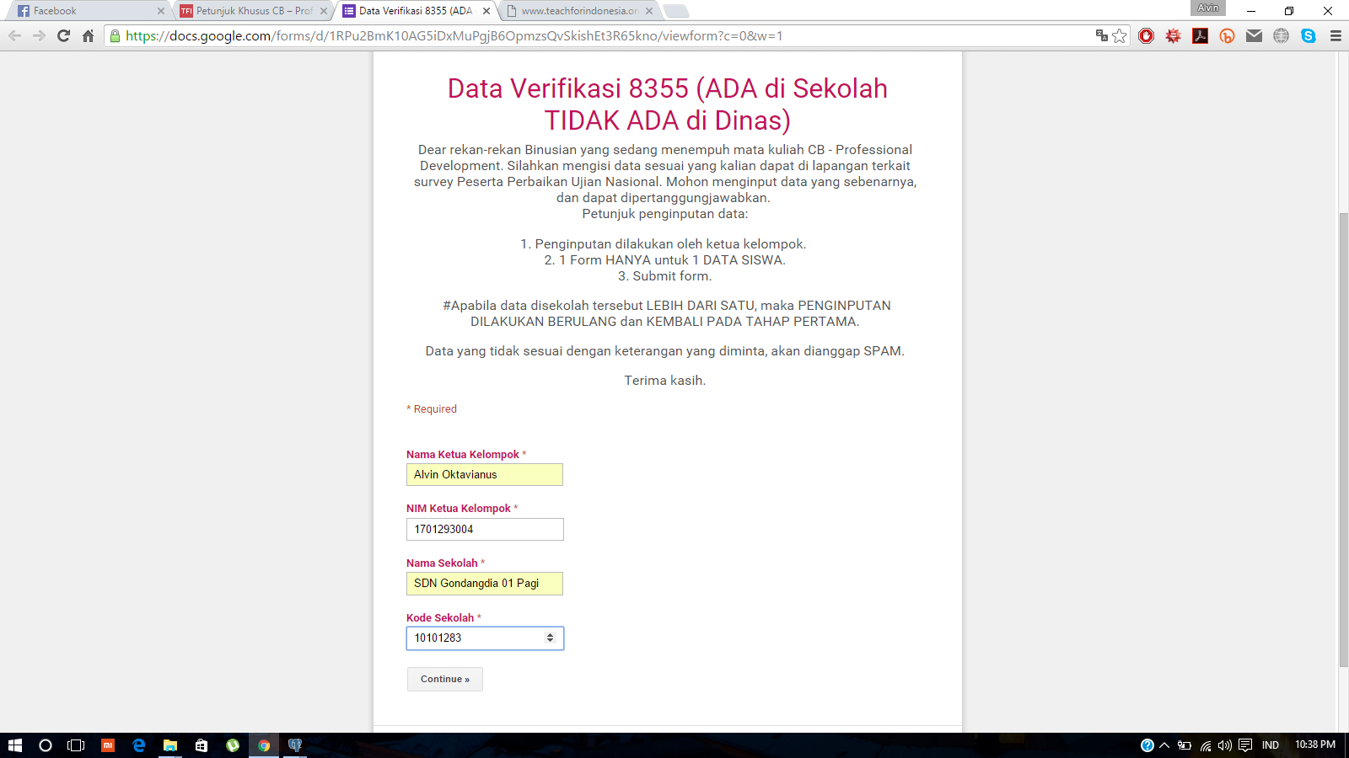This screenshot has width=1349, height=758.
Task: Open uTorrent from the taskbar
Action: click(x=233, y=745)
